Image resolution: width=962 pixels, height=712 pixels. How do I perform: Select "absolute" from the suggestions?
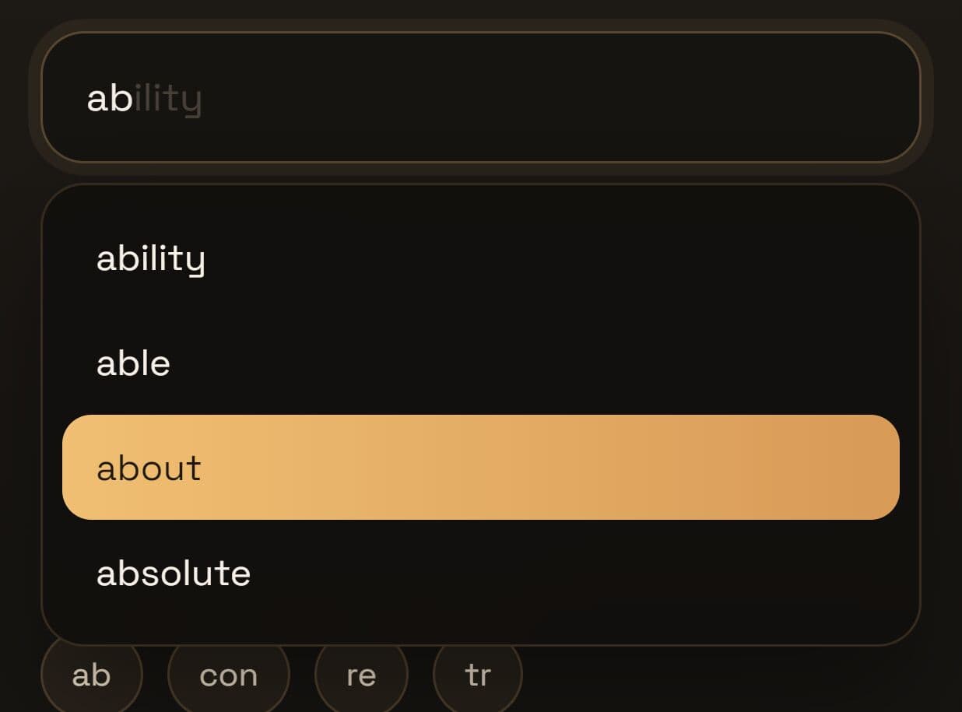pos(480,573)
